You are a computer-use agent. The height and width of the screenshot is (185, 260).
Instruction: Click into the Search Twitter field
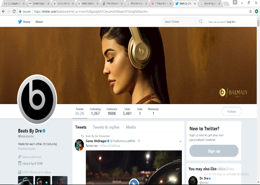[180, 22]
